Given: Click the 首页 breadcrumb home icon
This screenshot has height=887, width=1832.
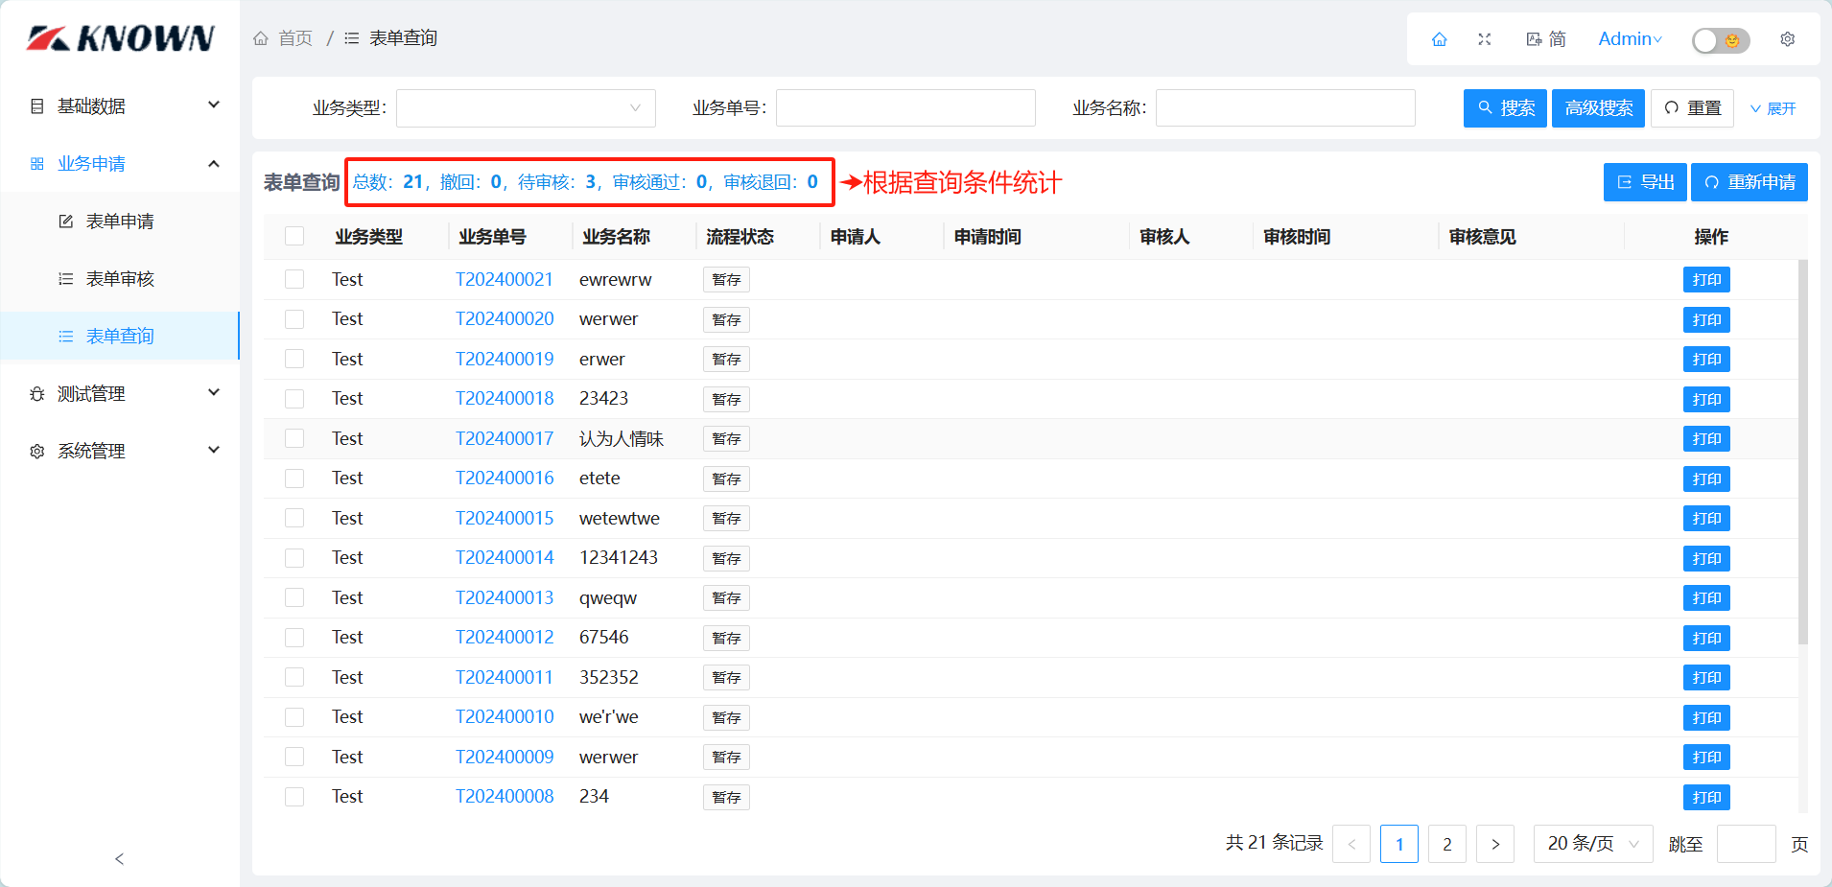Looking at the screenshot, I should coord(261,38).
